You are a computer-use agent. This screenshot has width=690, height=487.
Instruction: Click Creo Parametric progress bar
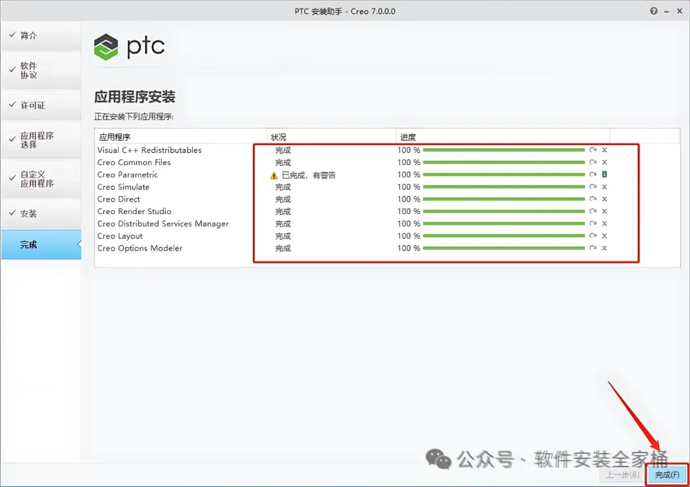coord(504,174)
